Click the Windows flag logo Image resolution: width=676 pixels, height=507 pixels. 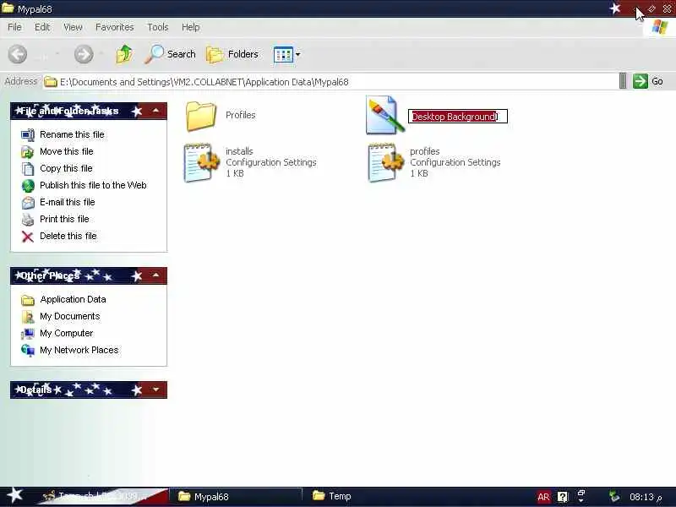click(660, 27)
